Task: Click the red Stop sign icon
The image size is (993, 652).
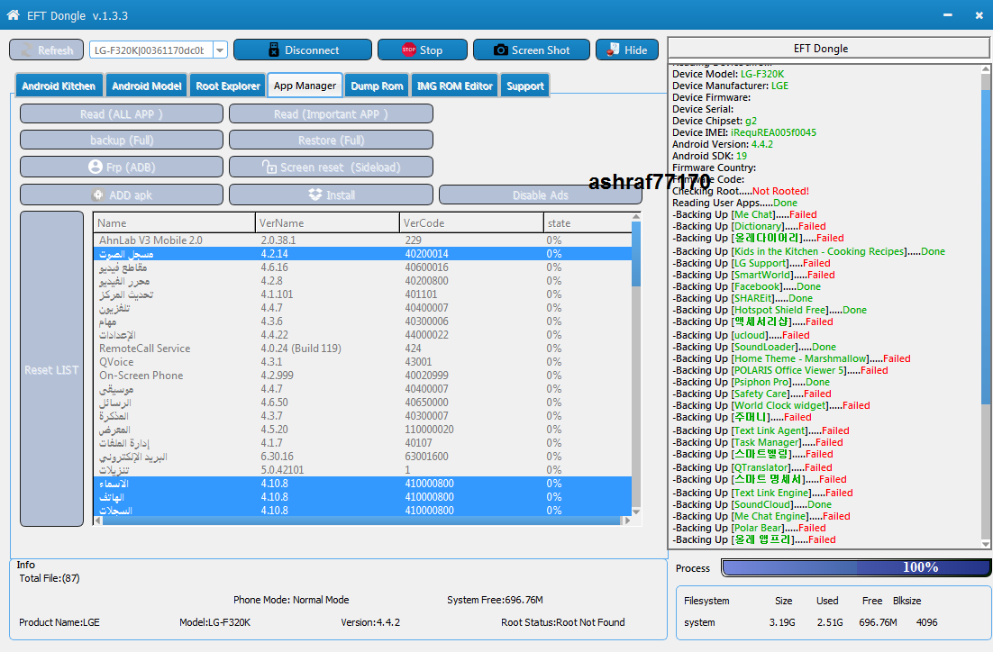Action: (x=409, y=50)
